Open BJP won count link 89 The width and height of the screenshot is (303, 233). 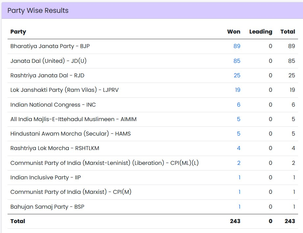(237, 46)
